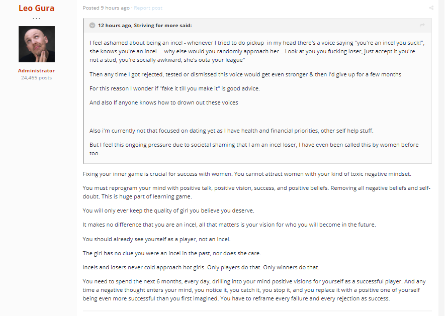View the 24,465 posts count
The height and width of the screenshot is (316, 447).
37,78
